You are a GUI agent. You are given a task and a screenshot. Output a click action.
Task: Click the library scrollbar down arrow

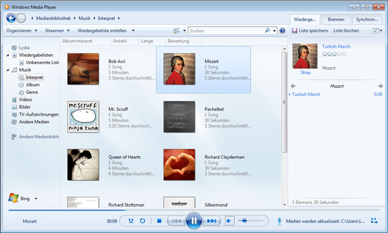tap(285, 205)
